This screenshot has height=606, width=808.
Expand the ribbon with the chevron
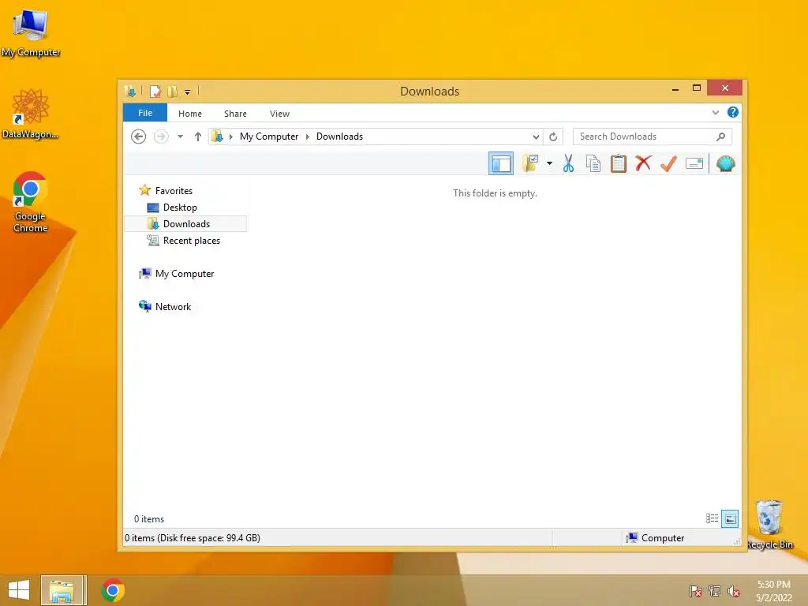715,112
